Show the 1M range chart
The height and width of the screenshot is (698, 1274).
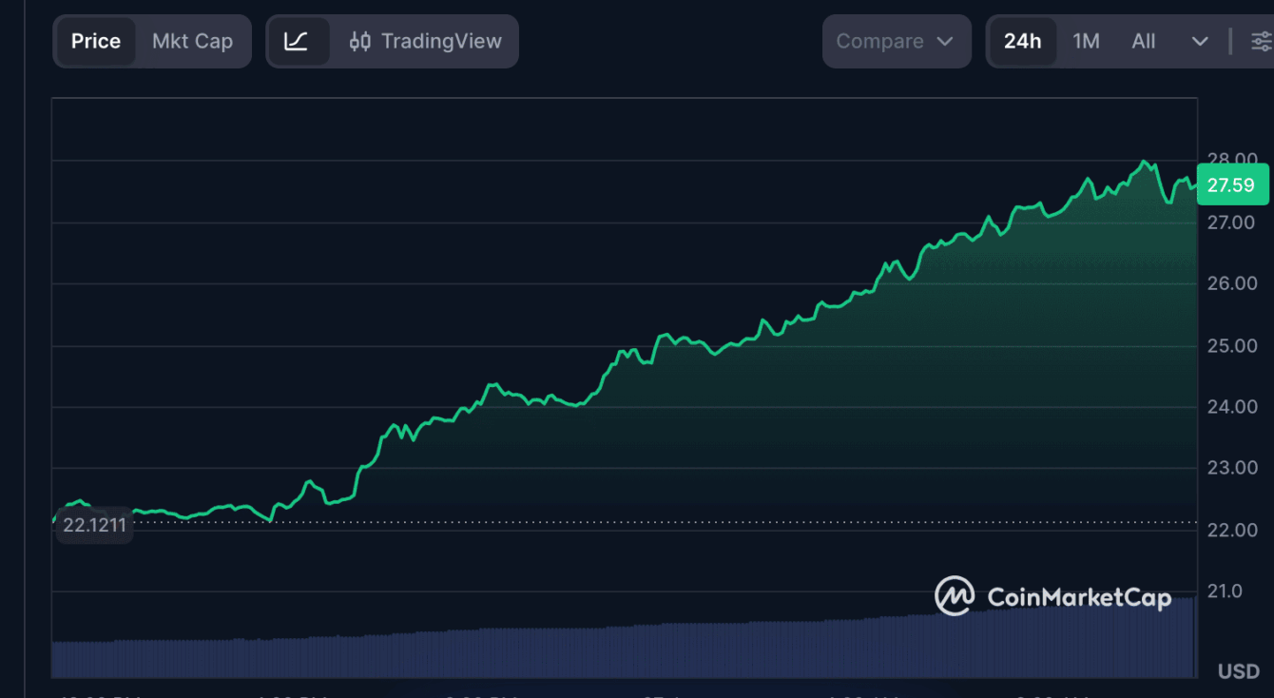pyautogui.click(x=1086, y=41)
